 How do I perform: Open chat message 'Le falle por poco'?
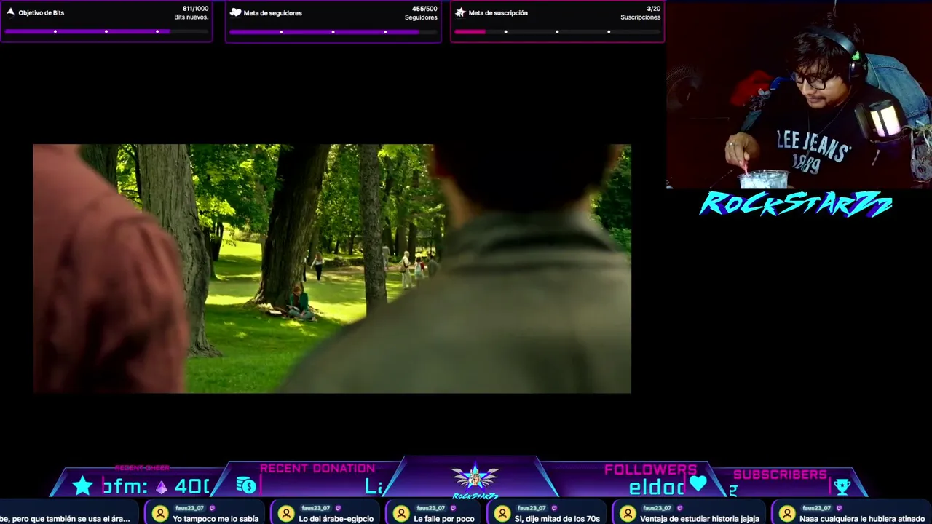(x=444, y=519)
